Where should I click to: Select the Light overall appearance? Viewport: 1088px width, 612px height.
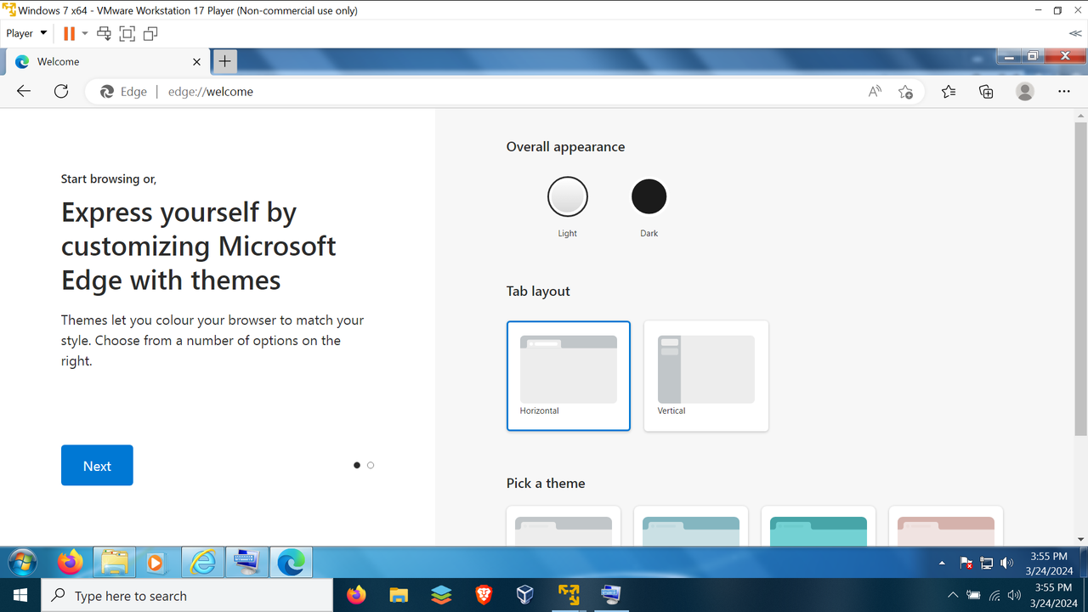(x=568, y=196)
